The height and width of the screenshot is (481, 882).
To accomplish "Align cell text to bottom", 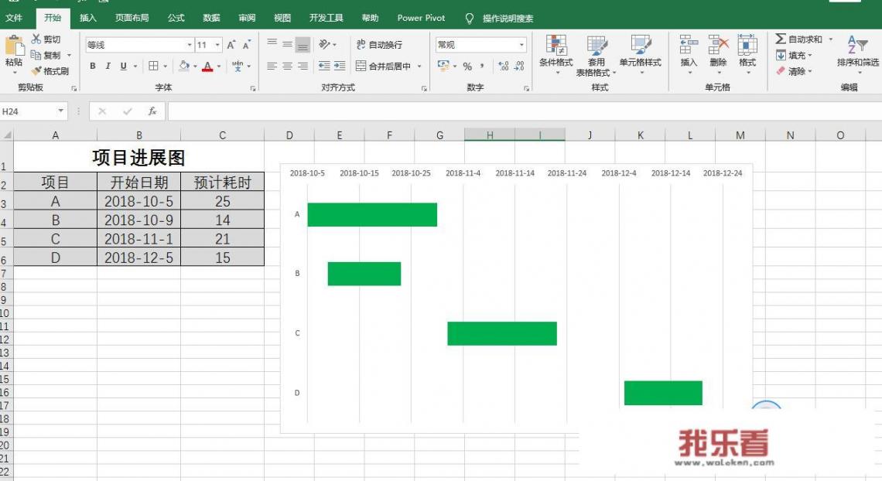I will click(303, 44).
